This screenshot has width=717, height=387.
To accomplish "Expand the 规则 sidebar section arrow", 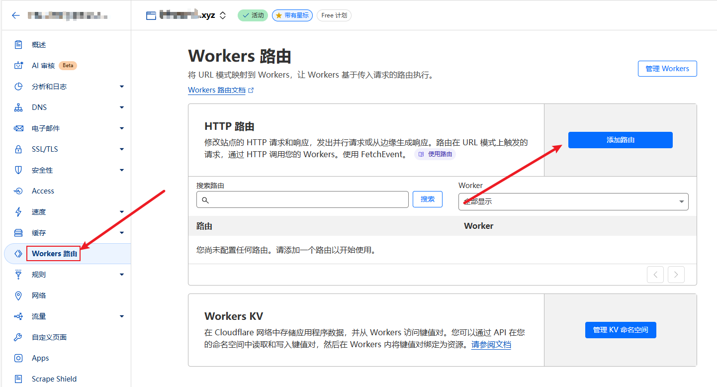I will 122,275.
